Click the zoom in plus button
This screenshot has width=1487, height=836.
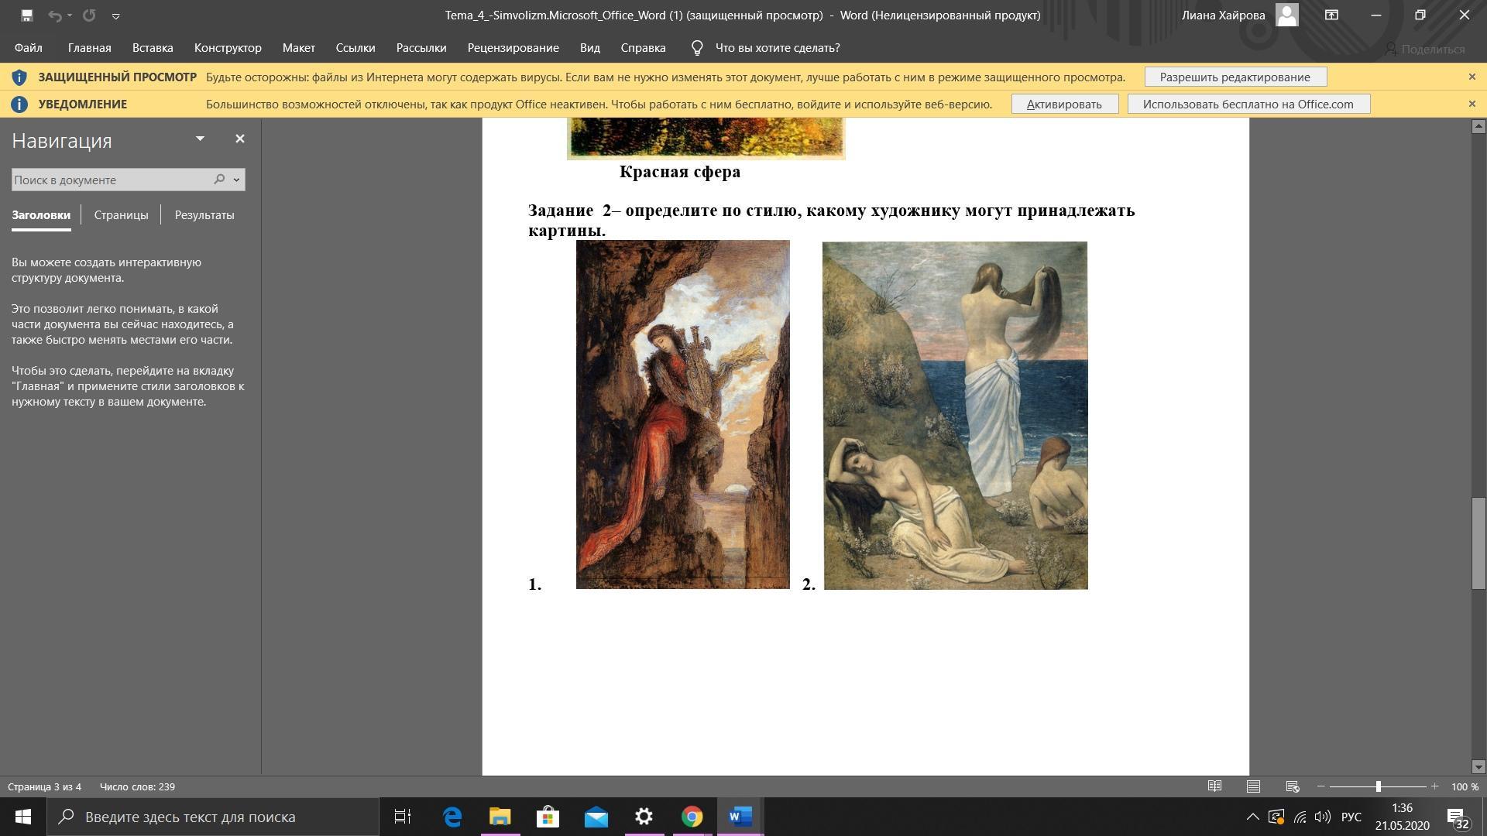tap(1434, 786)
